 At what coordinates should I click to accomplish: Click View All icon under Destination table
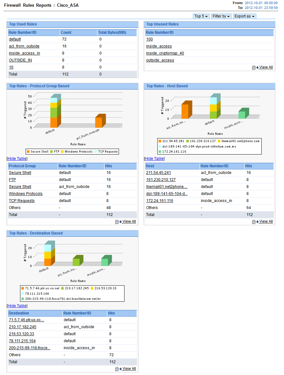point(118,369)
